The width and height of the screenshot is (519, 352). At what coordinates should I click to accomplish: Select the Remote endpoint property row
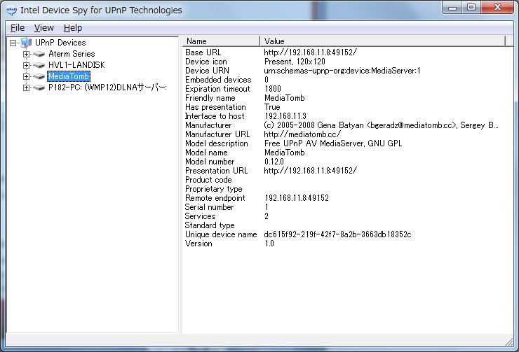(344, 198)
